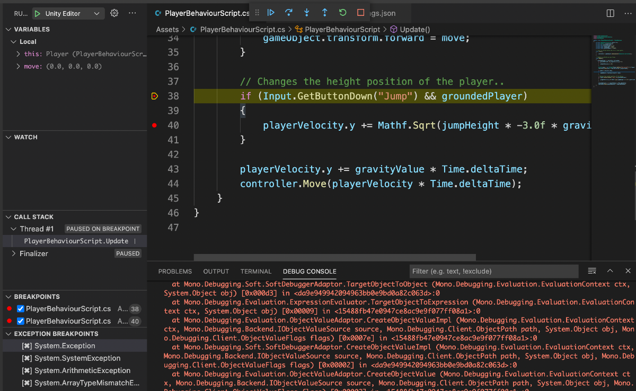636x391 pixels.
Task: Disable breakpoint checkbox for line 38
Action: 21,309
